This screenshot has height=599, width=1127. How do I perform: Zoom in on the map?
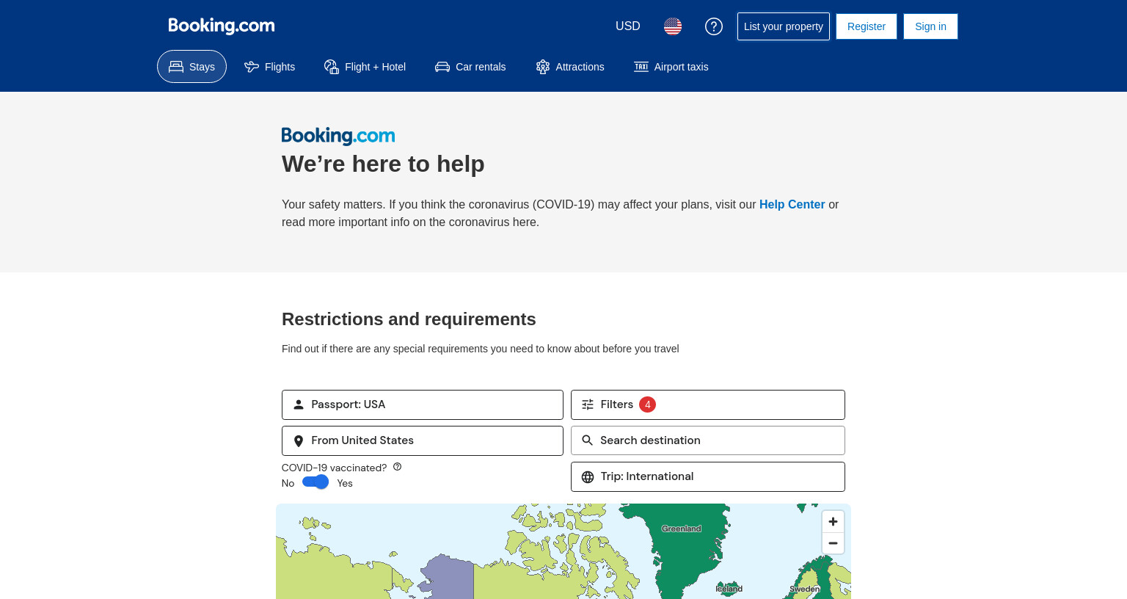tap(833, 521)
